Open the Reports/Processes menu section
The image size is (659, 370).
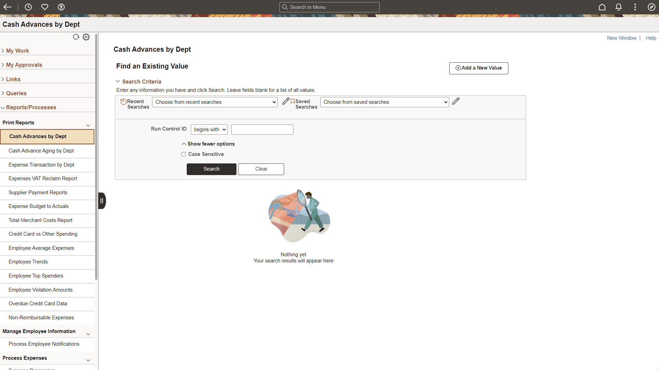click(31, 107)
